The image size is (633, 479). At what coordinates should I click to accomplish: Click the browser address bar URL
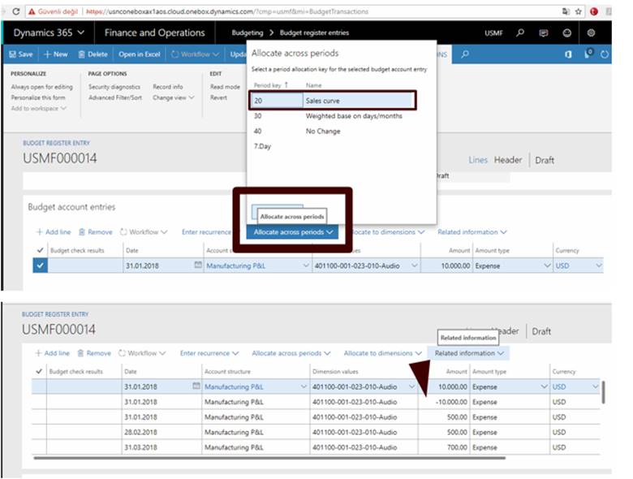coord(227,12)
